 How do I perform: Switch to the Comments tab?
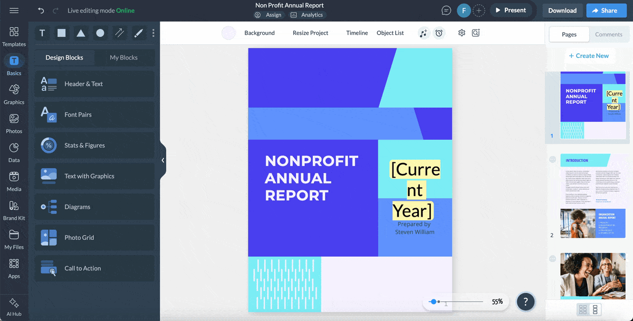[609, 34]
